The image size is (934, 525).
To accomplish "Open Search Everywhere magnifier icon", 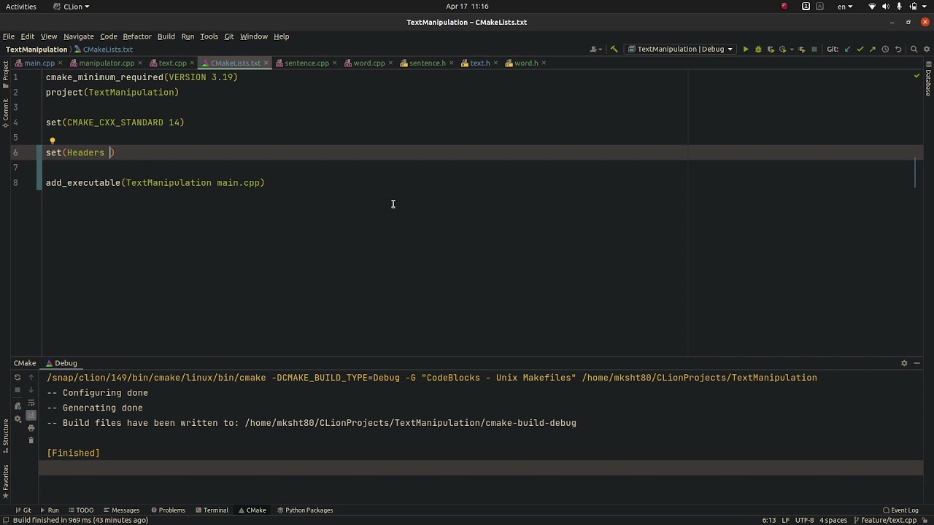I will 914,50.
